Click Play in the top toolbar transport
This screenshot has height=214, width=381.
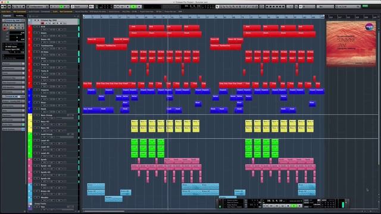click(x=133, y=7)
